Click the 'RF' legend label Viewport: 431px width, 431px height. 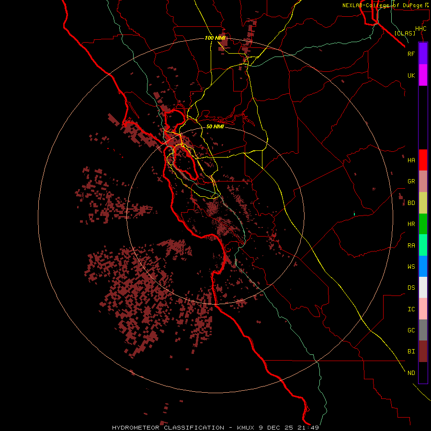(411, 54)
